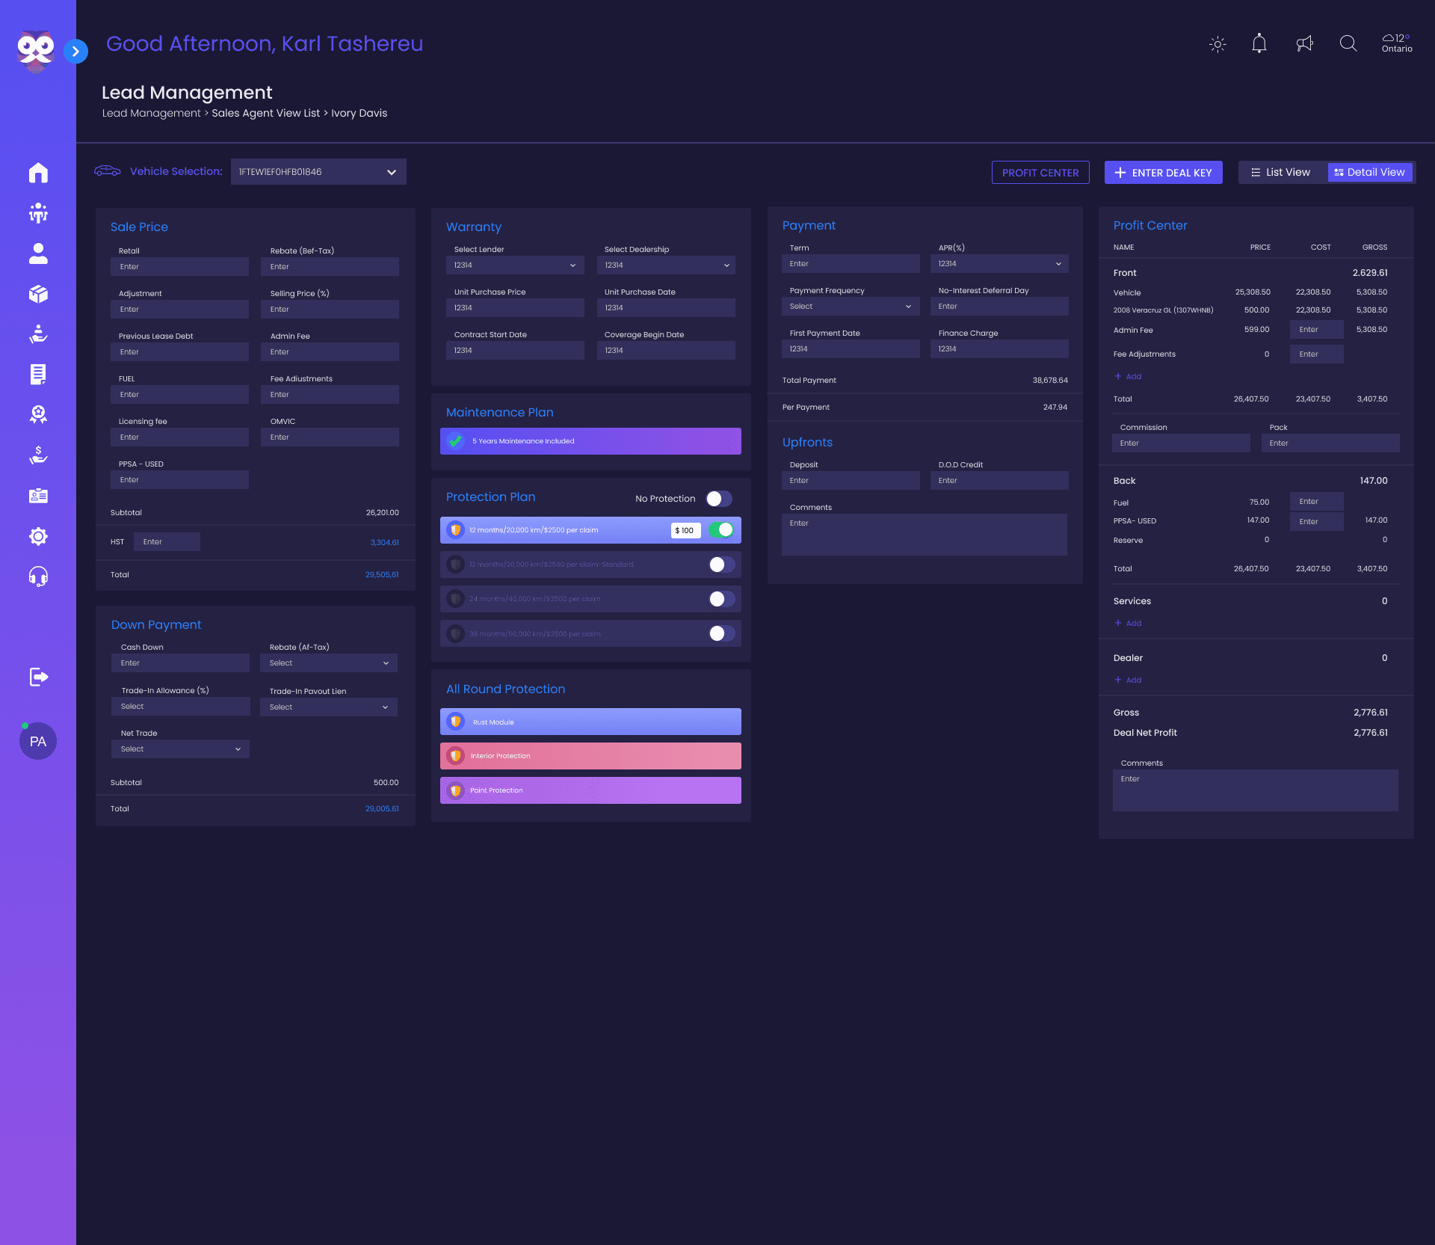Toggle the No Protection switch
1435x1245 pixels.
point(719,499)
